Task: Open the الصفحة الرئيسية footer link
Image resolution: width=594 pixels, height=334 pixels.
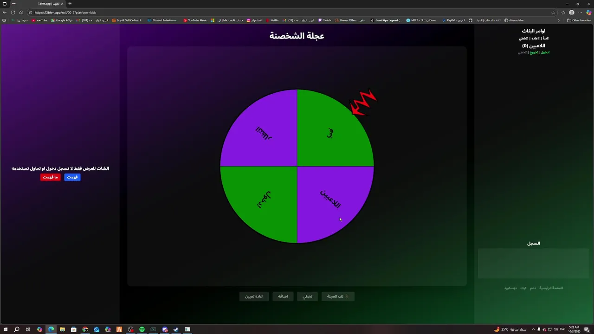Action: click(551, 288)
